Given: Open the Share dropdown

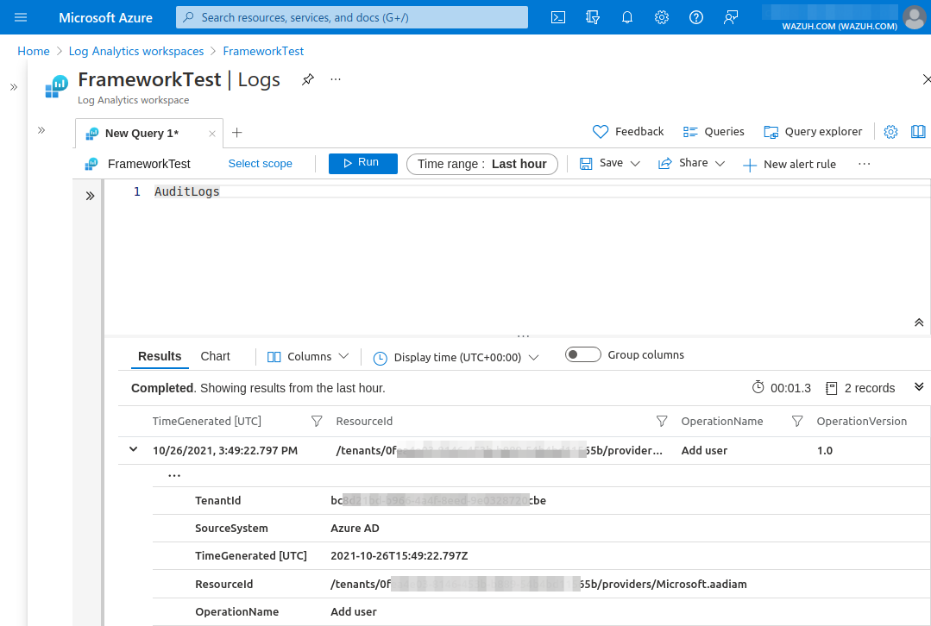Looking at the screenshot, I should pyautogui.click(x=692, y=163).
